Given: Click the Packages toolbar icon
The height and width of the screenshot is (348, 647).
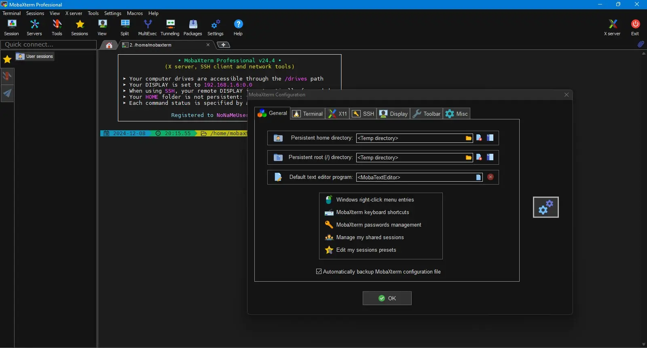Looking at the screenshot, I should pos(192,28).
